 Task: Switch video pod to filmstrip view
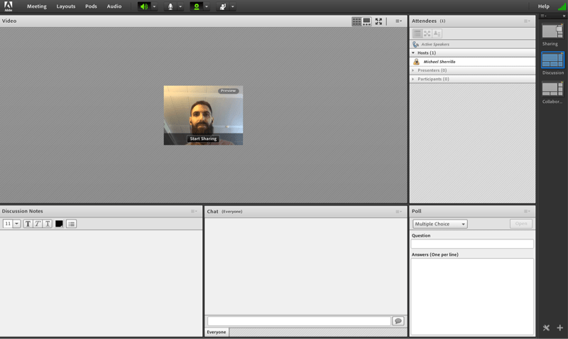pyautogui.click(x=366, y=21)
